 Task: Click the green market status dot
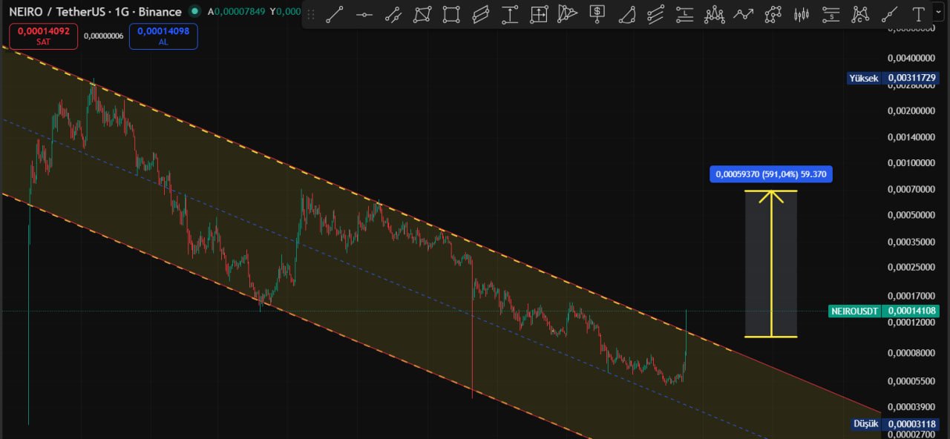tap(194, 11)
